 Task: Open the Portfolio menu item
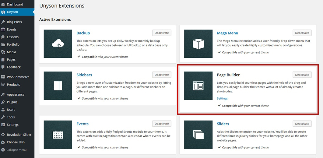pyautogui.click(x=17, y=44)
